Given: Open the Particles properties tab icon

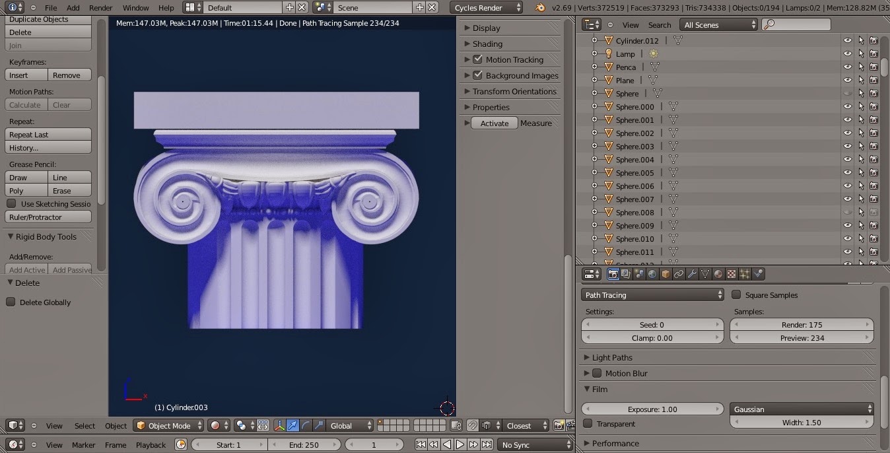Looking at the screenshot, I should pyautogui.click(x=745, y=274).
